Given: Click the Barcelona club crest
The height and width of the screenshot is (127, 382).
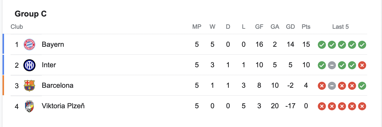Looking at the screenshot, I should click(29, 86).
